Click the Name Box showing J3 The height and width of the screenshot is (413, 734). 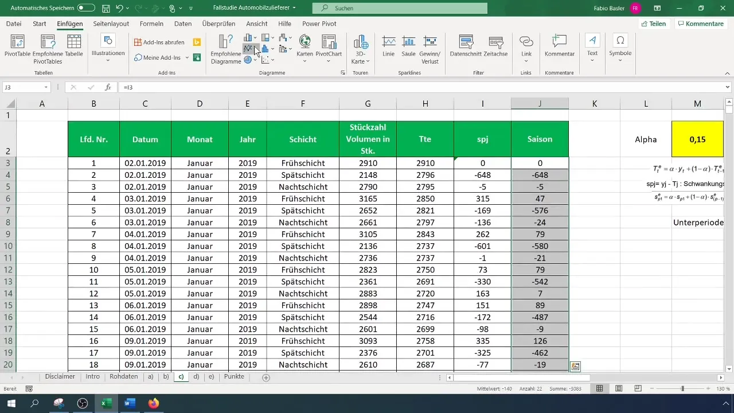point(22,87)
